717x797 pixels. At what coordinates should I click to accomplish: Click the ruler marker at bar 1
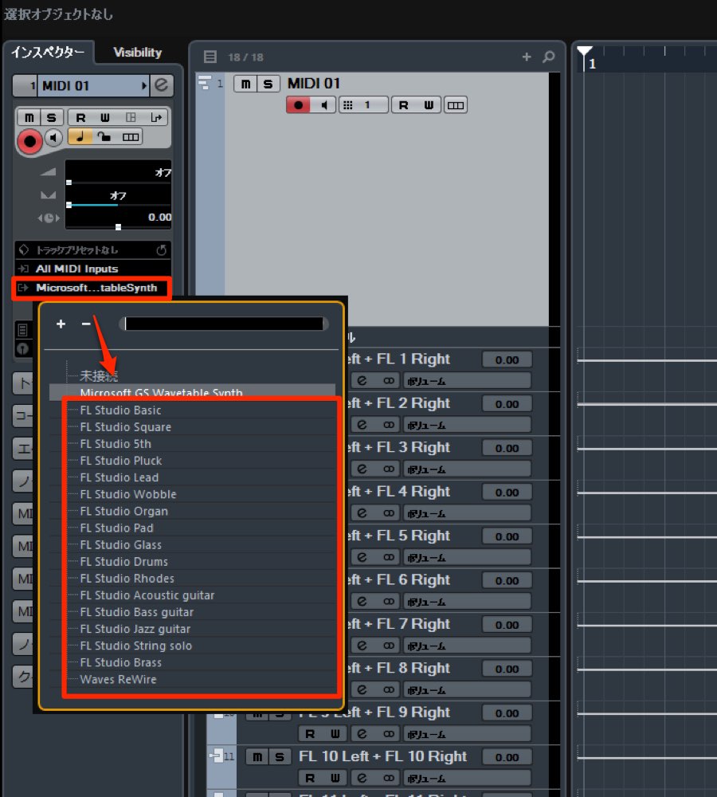pyautogui.click(x=585, y=53)
